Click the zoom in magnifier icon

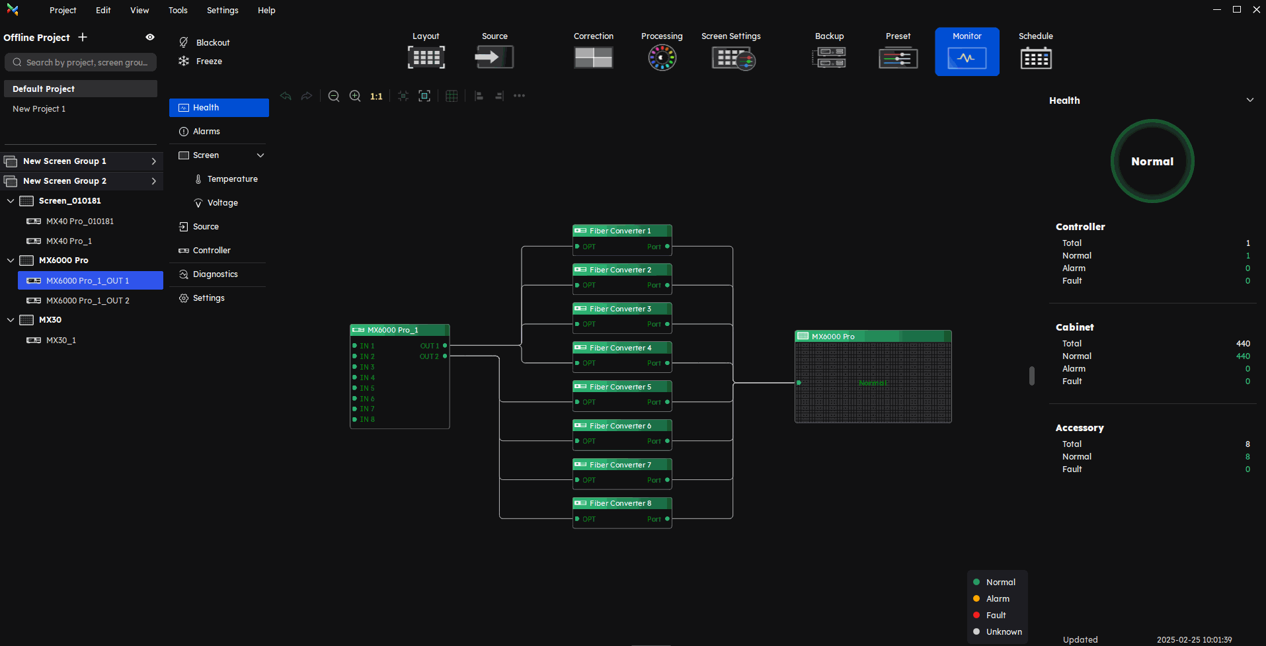pyautogui.click(x=355, y=97)
